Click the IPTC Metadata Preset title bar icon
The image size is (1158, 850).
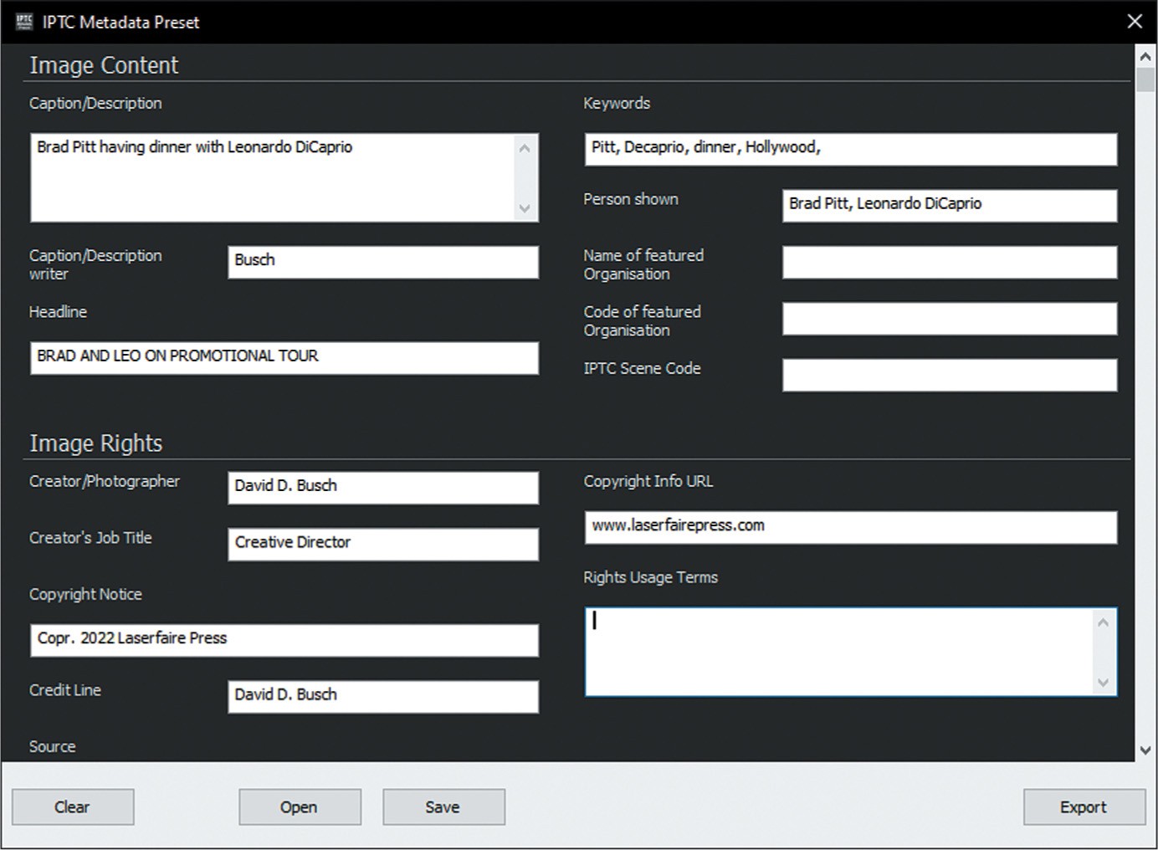click(x=23, y=22)
